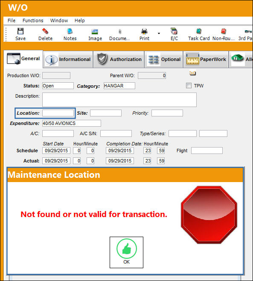Click OK thumbs-up button in dialog

point(126,252)
